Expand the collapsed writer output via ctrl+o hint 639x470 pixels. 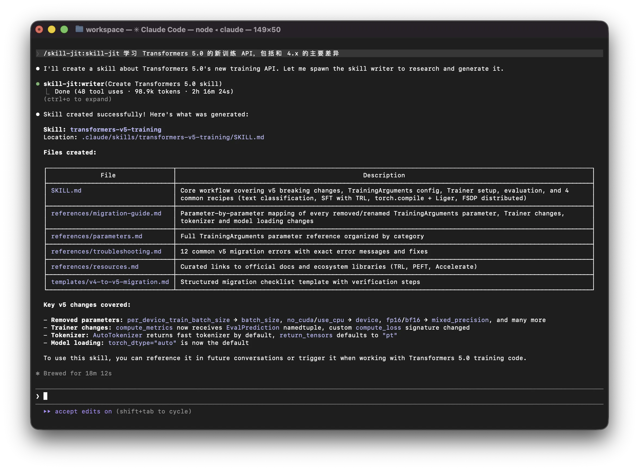click(78, 99)
